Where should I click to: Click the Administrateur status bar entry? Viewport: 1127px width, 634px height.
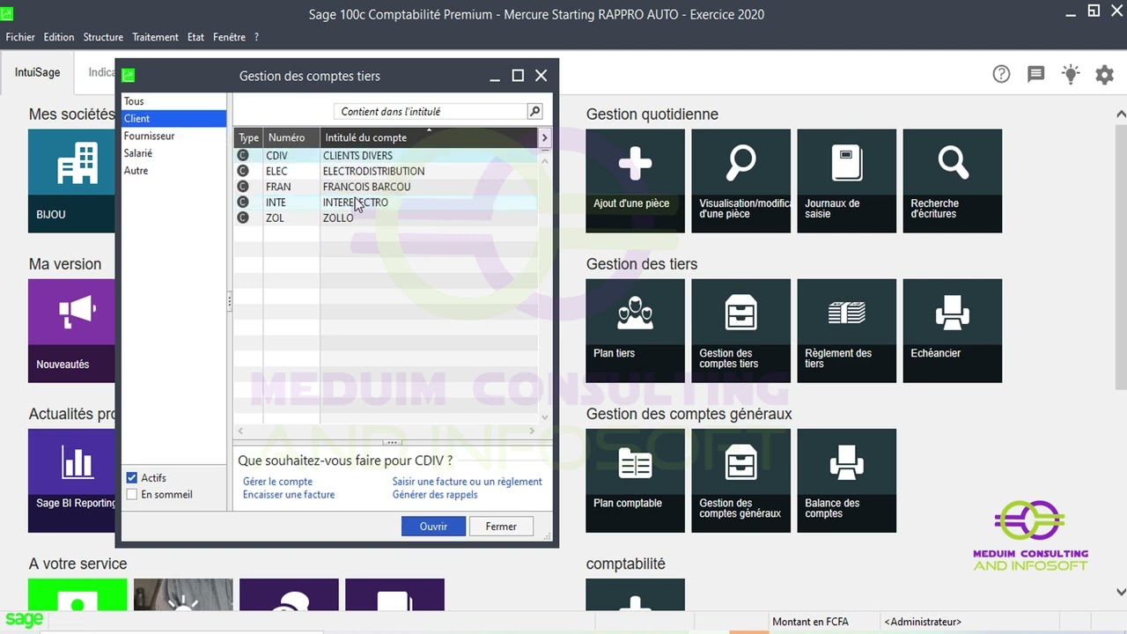(922, 622)
